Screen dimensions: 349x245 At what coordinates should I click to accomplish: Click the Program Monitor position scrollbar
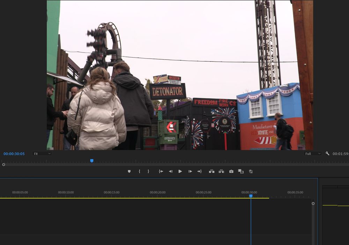[x=174, y=164]
